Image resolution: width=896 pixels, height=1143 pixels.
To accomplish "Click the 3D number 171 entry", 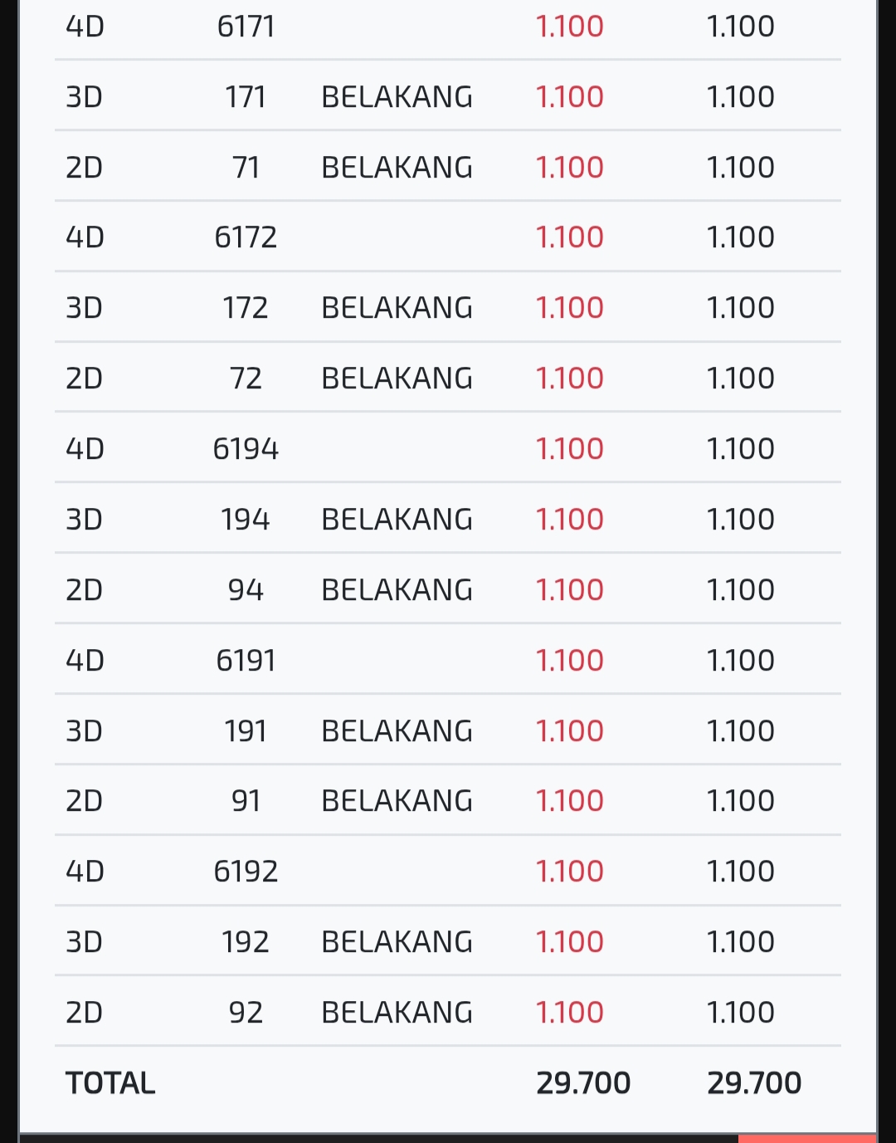I will tap(246, 97).
